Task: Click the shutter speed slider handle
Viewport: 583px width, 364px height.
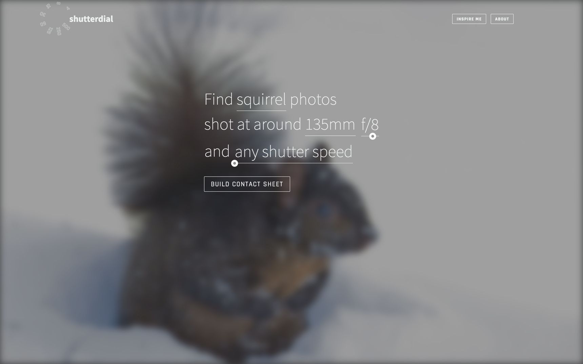Action: coord(235,163)
